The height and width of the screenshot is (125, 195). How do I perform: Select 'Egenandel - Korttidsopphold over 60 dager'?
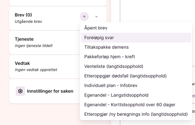(130, 104)
